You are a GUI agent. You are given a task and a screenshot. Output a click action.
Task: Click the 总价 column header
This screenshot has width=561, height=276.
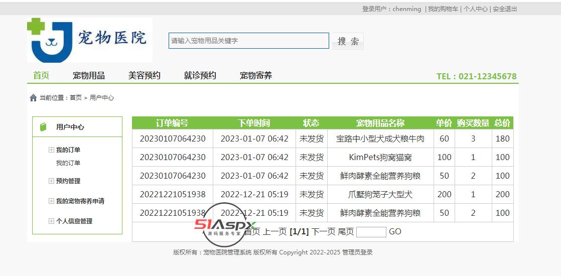tap(502, 123)
